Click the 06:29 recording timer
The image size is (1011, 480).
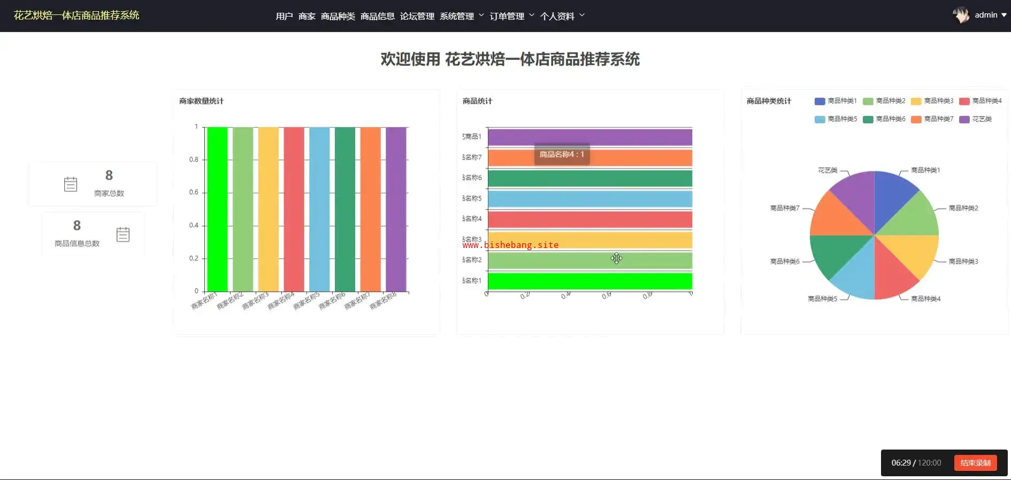pos(901,463)
